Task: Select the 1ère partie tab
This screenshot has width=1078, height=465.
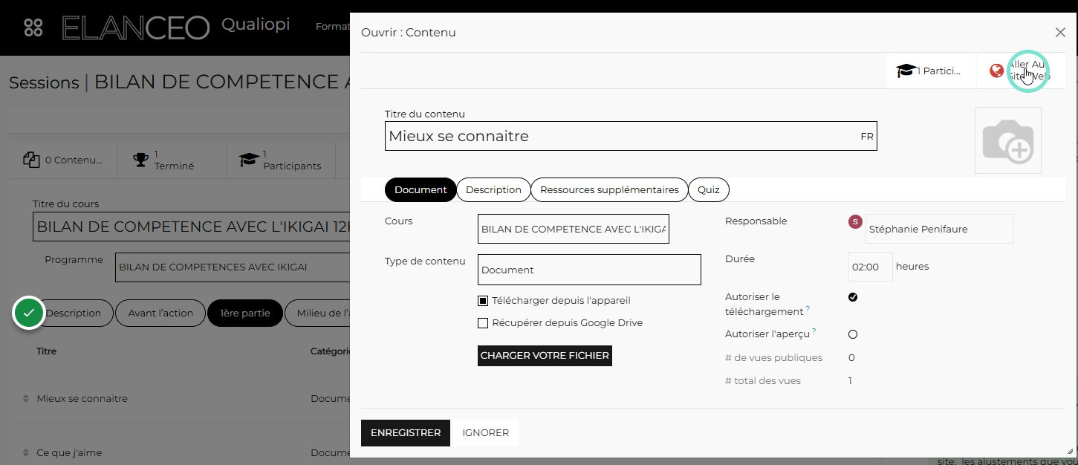Action: [x=245, y=313]
